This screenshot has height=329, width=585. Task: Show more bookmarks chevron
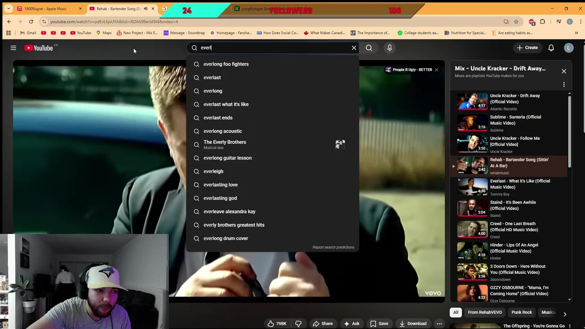tap(576, 33)
